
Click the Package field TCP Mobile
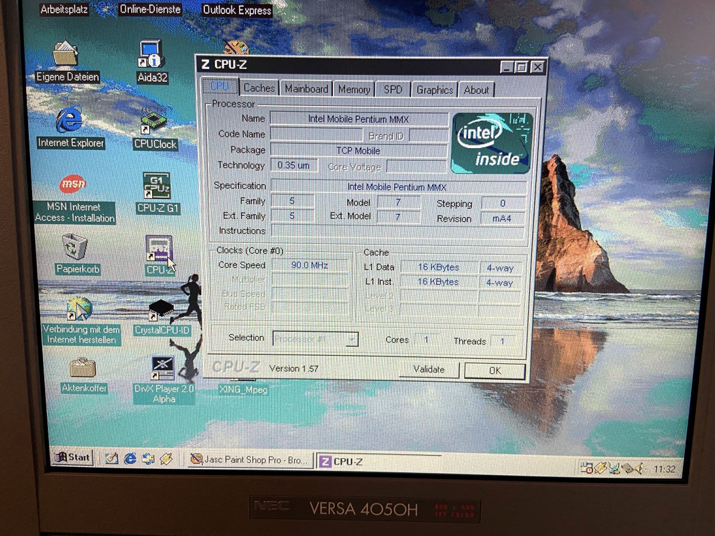click(x=359, y=150)
